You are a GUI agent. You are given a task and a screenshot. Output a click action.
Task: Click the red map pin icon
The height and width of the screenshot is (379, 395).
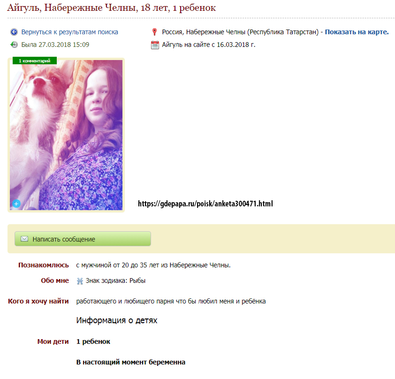pos(155,32)
